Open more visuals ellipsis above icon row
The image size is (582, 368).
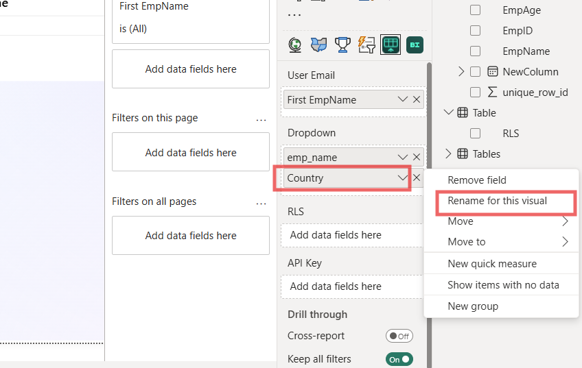point(294,16)
